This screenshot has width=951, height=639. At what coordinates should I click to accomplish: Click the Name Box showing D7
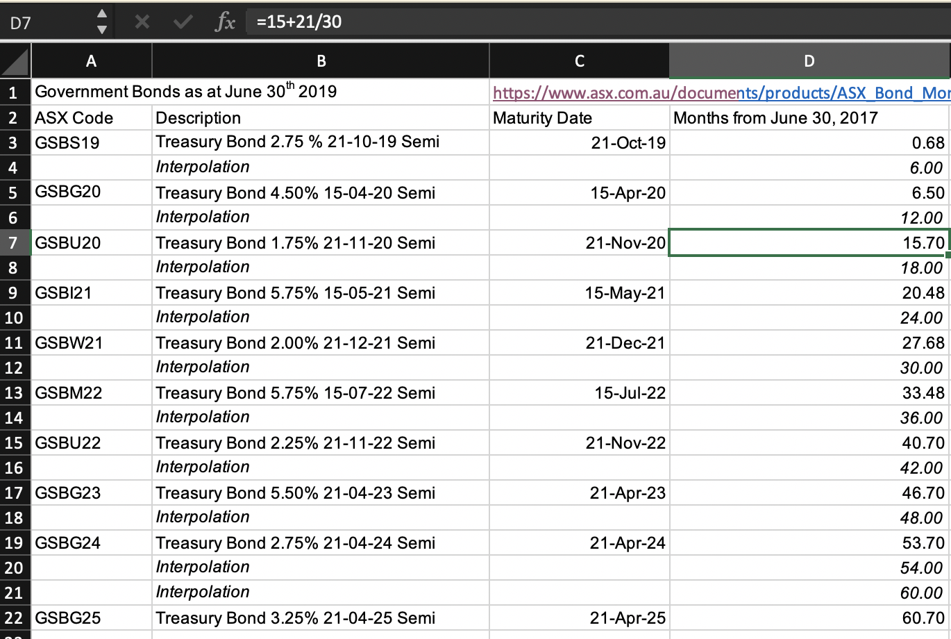point(49,21)
